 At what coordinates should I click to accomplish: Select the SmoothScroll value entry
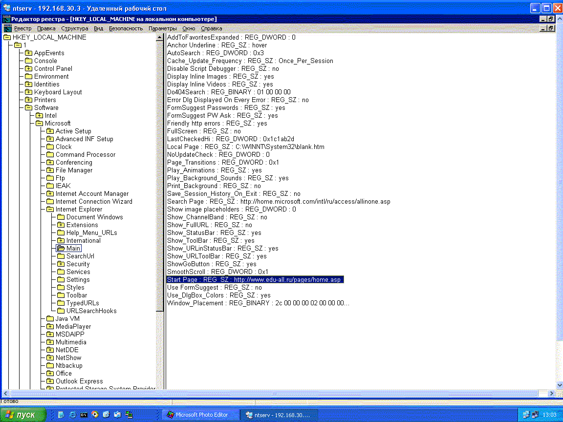click(217, 272)
